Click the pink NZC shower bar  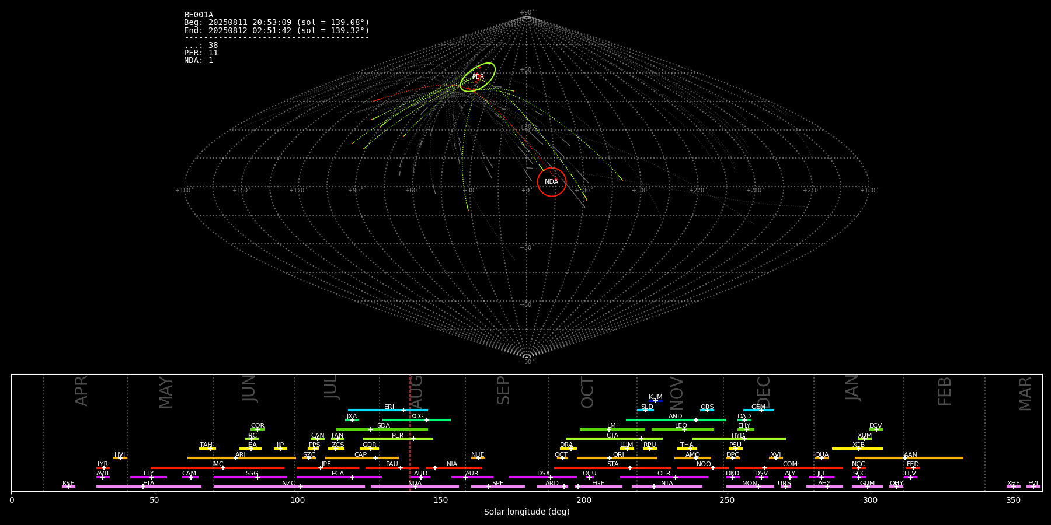click(x=289, y=487)
